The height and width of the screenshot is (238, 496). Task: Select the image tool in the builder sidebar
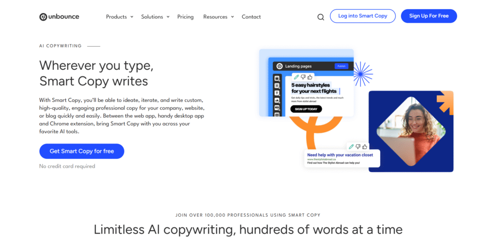(x=277, y=100)
